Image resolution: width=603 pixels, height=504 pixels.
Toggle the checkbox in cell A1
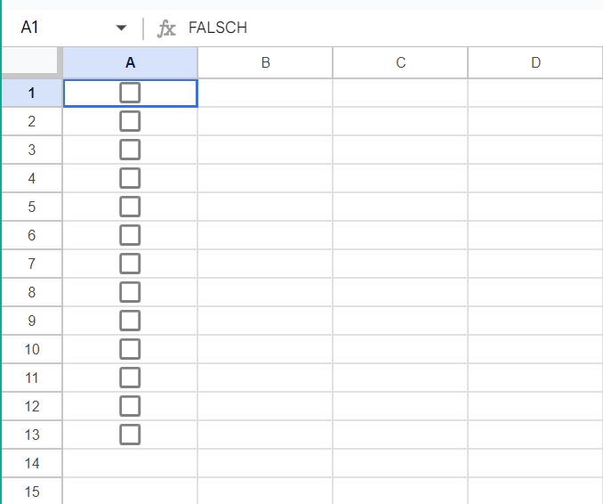130,93
